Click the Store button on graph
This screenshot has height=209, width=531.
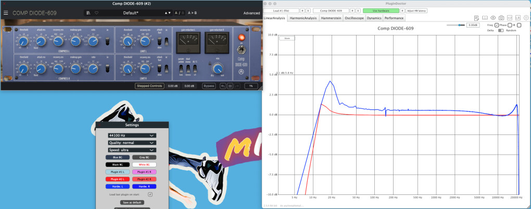287,39
